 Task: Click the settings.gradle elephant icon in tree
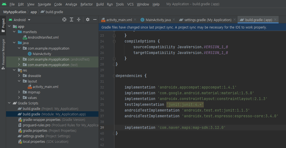click(20, 136)
